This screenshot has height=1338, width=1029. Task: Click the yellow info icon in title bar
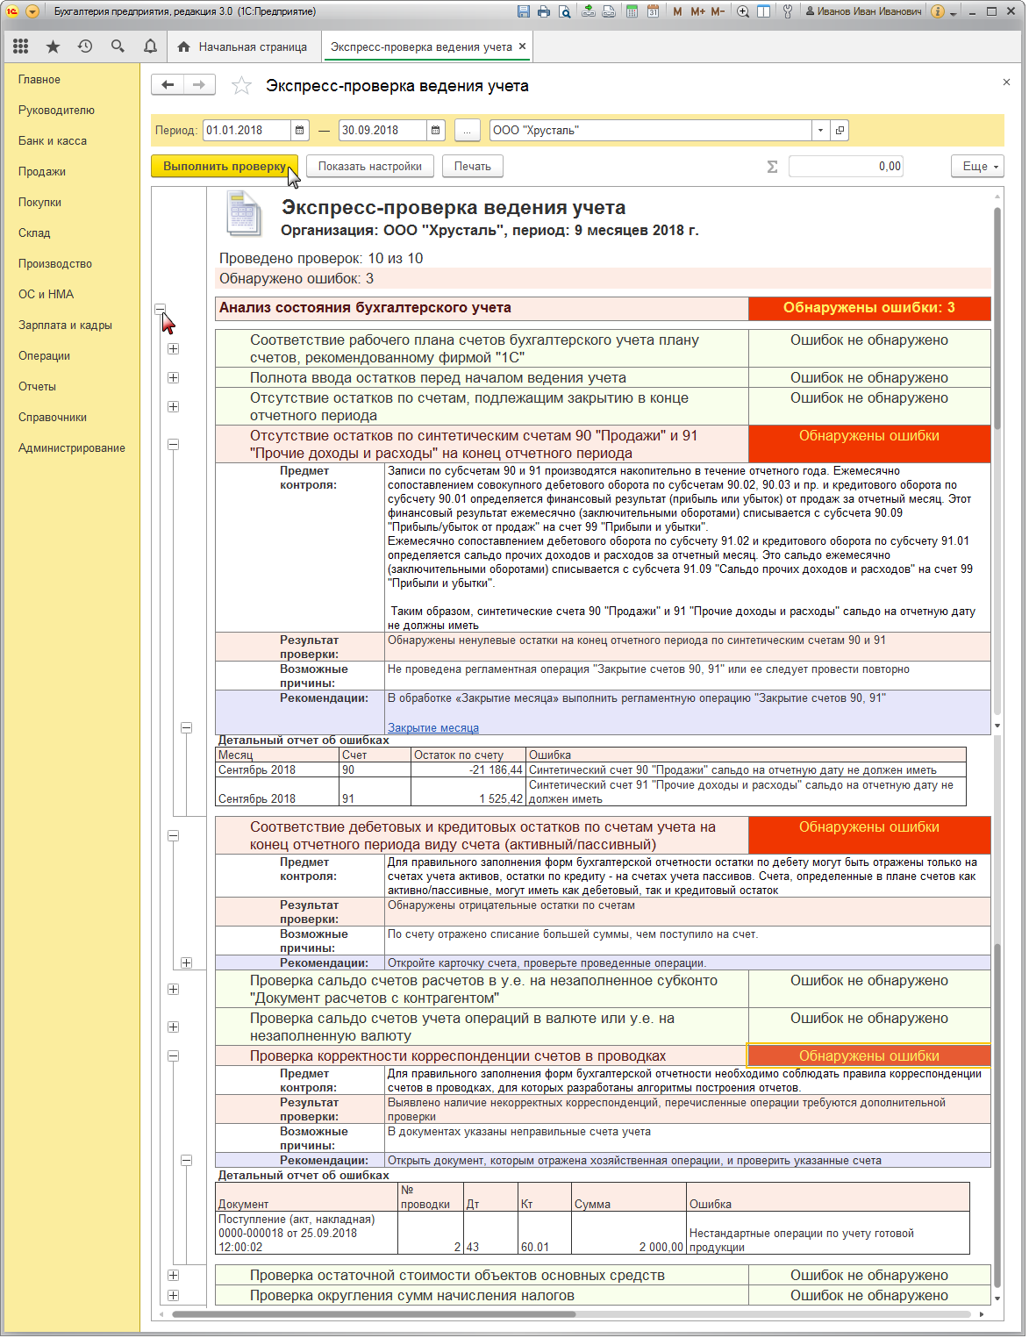click(938, 11)
